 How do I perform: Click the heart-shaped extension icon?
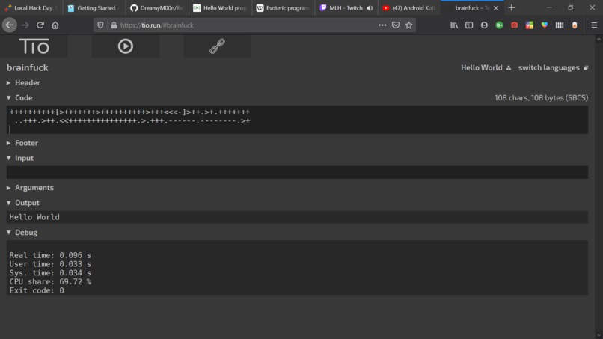click(545, 25)
